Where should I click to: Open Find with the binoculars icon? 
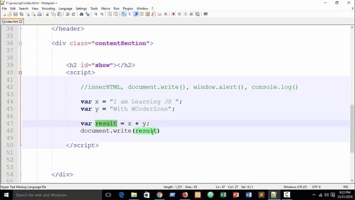point(82,14)
